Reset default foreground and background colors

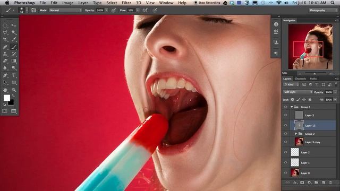click(4, 105)
